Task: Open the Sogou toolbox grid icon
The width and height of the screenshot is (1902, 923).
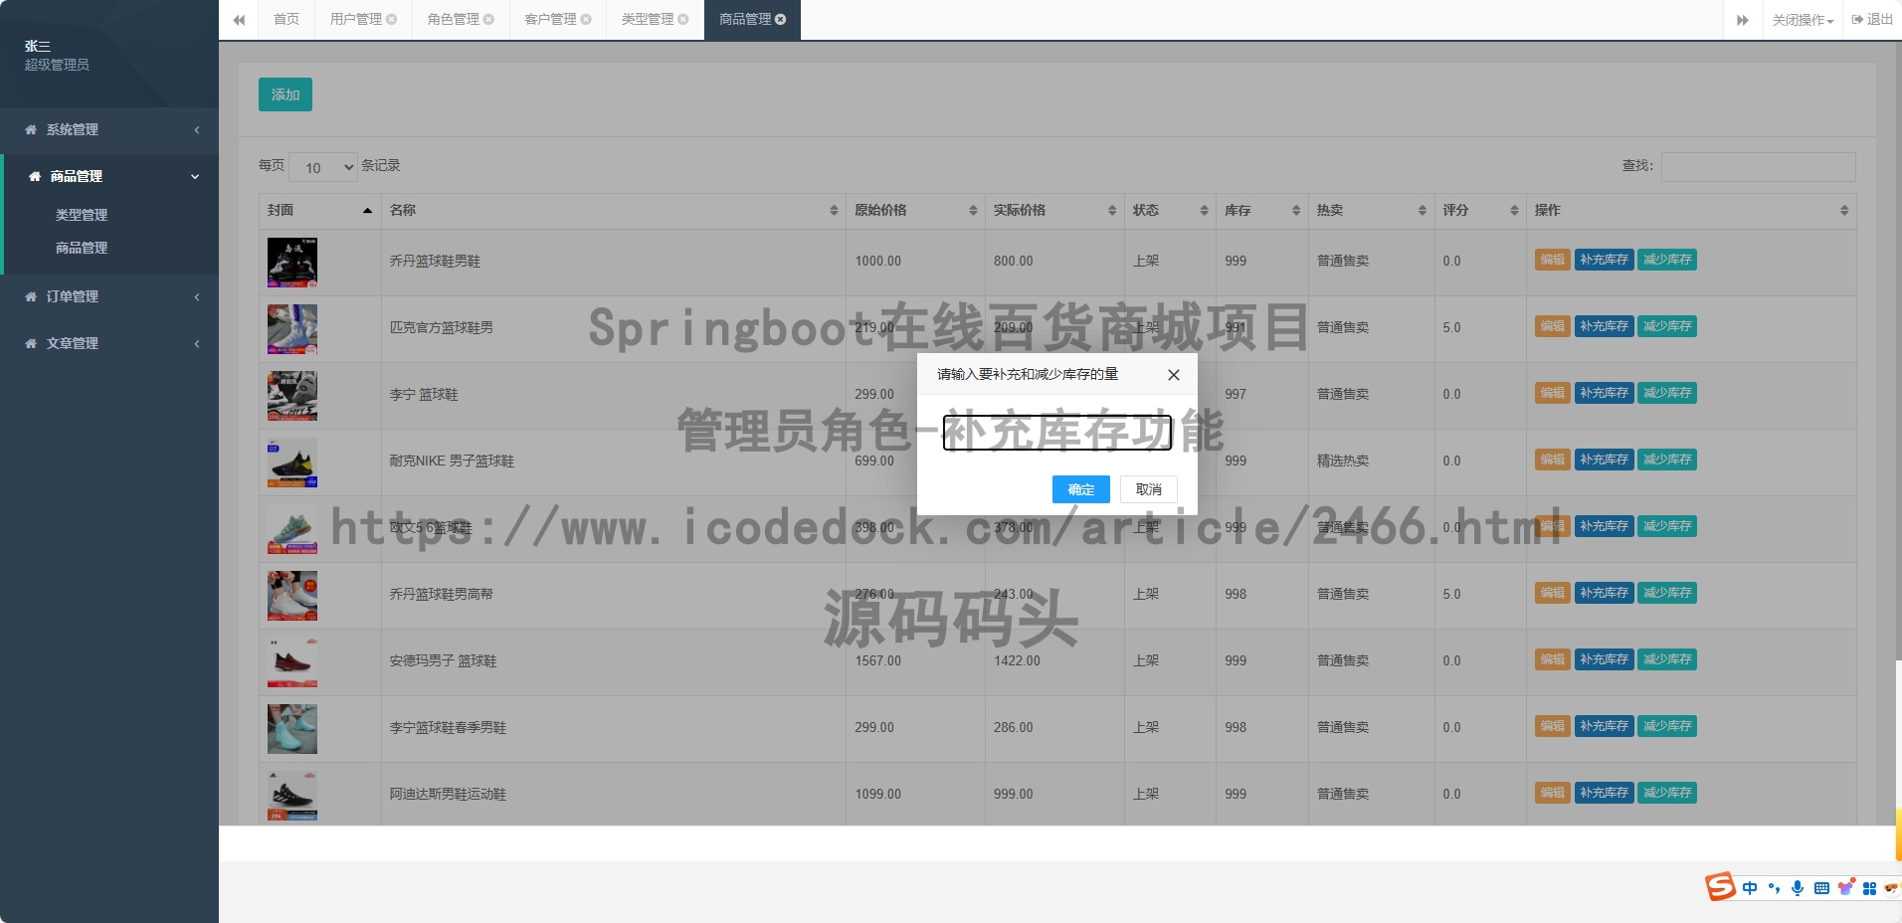Action: pos(1869,888)
